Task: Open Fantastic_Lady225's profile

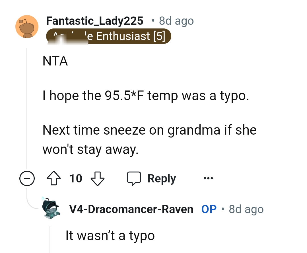Action: click(94, 20)
